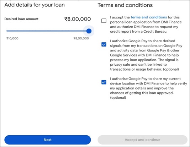Click the DMI Finance credit report consent text
The image size is (190, 147).
(x=146, y=24)
